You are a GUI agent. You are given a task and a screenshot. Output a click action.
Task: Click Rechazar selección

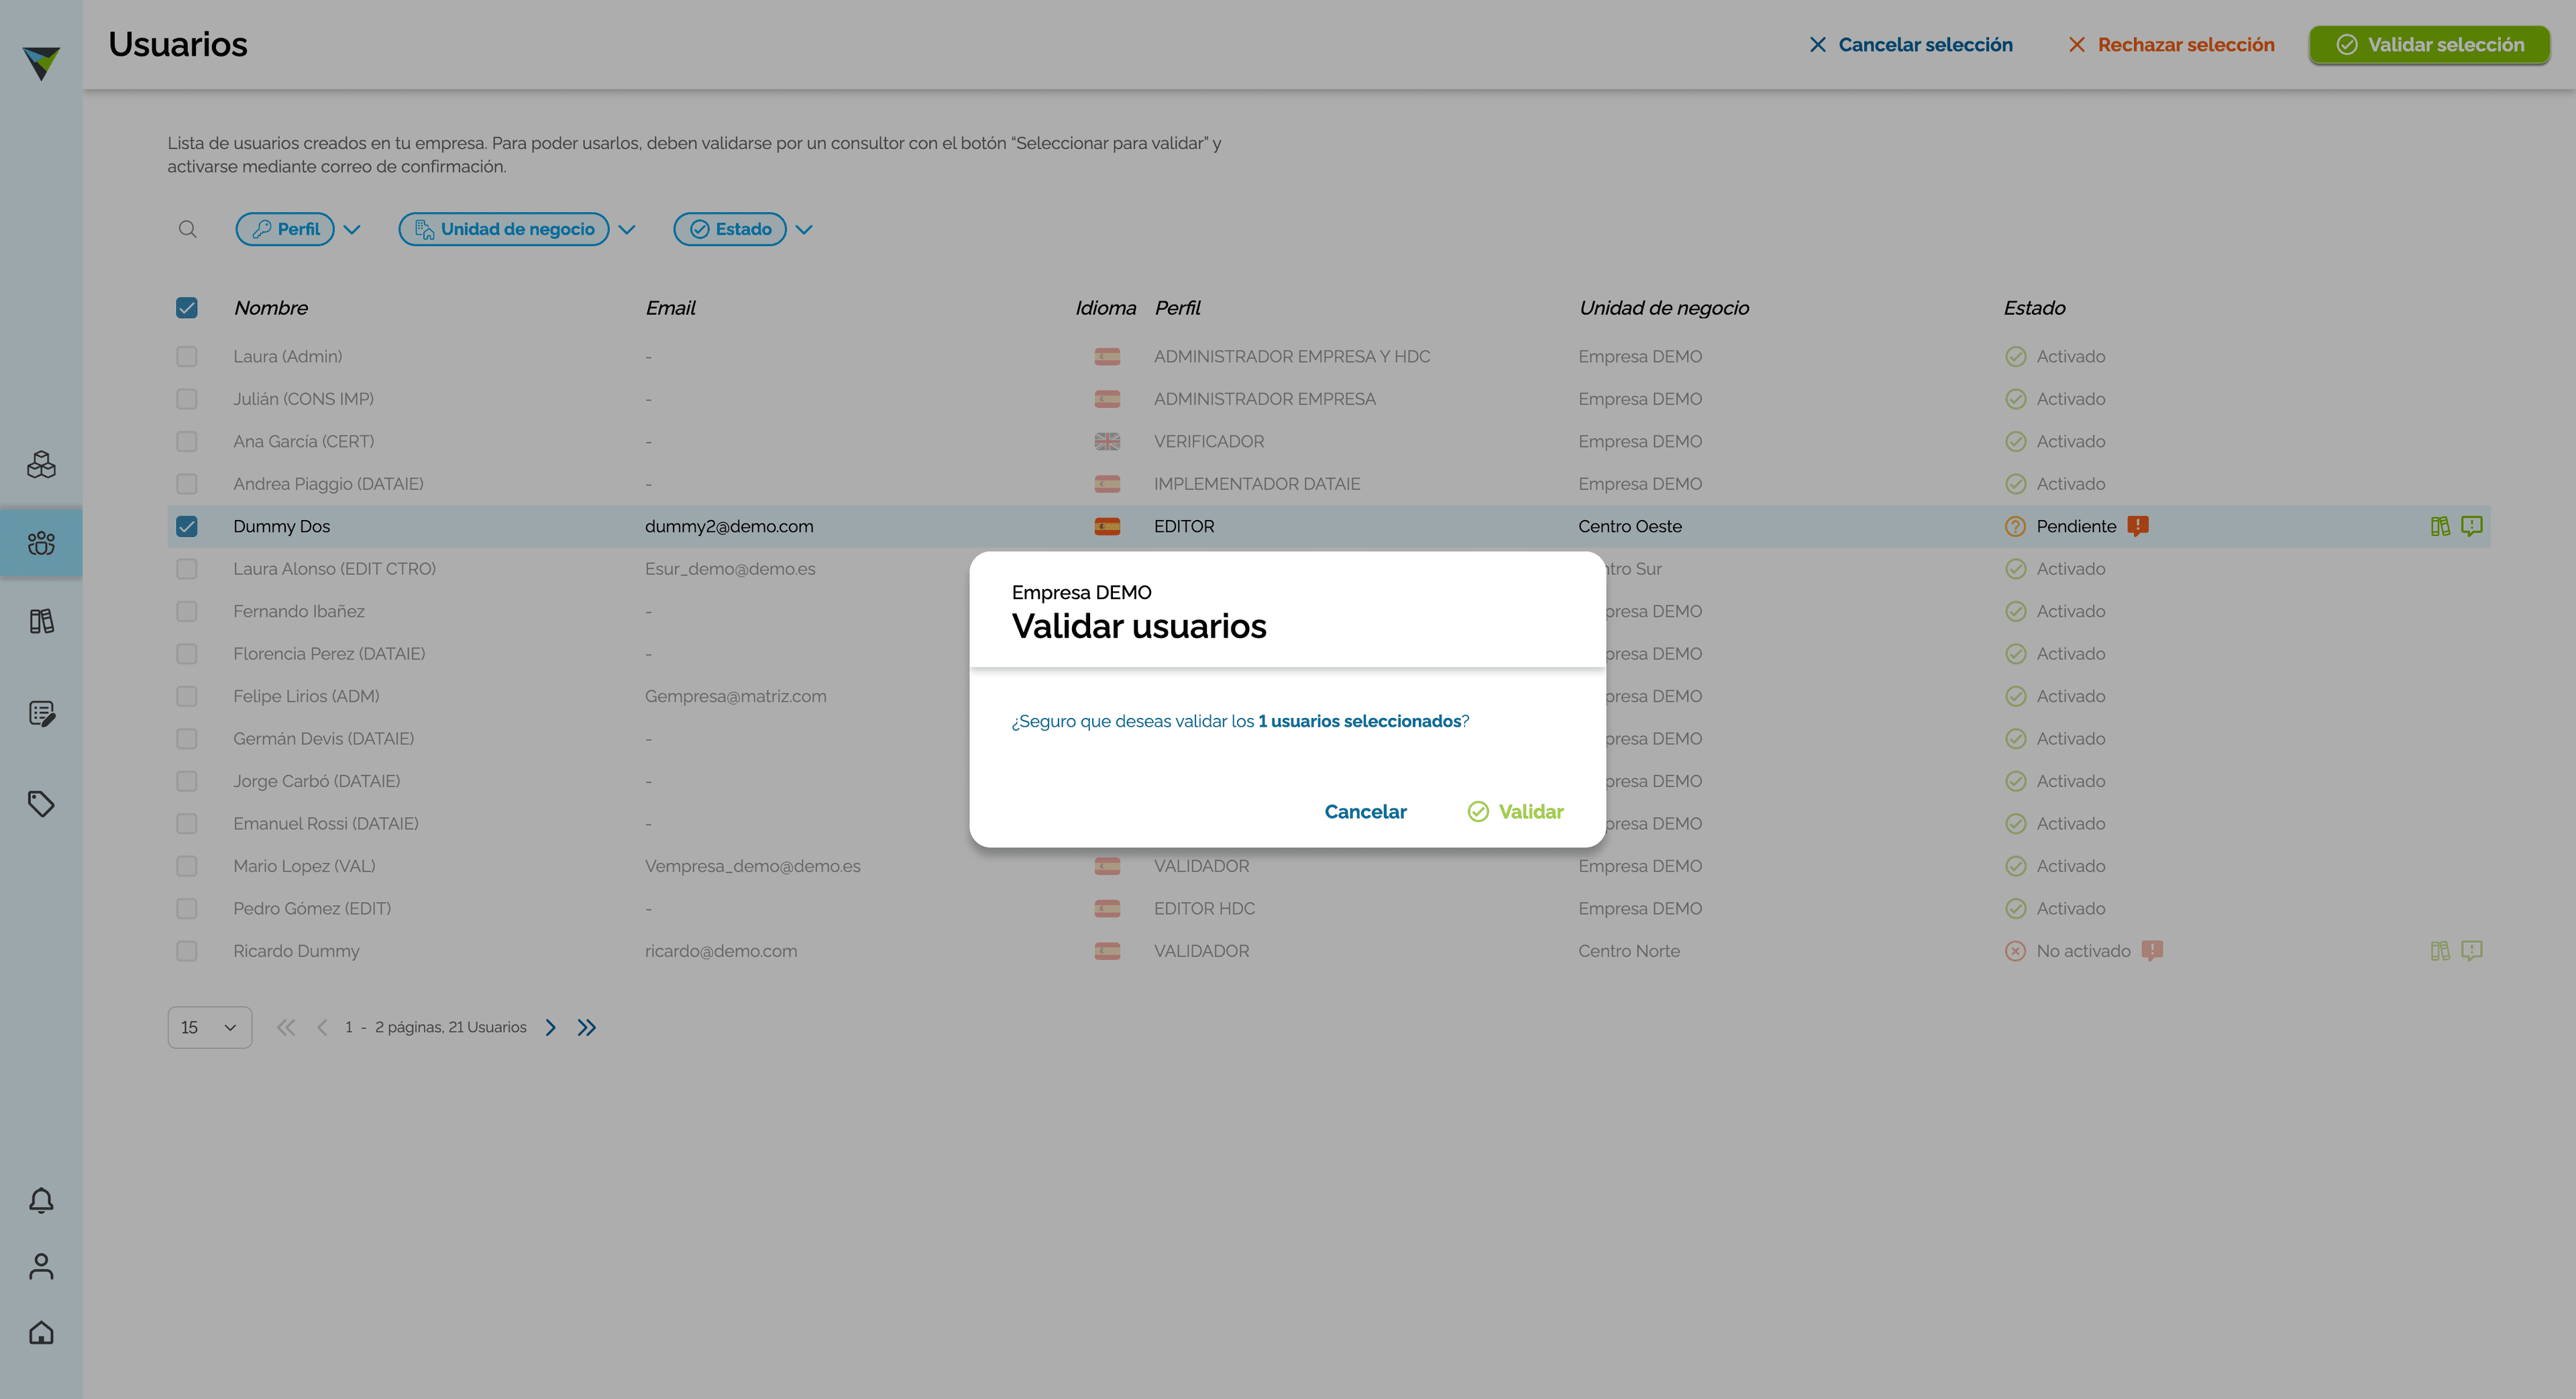click(2171, 45)
